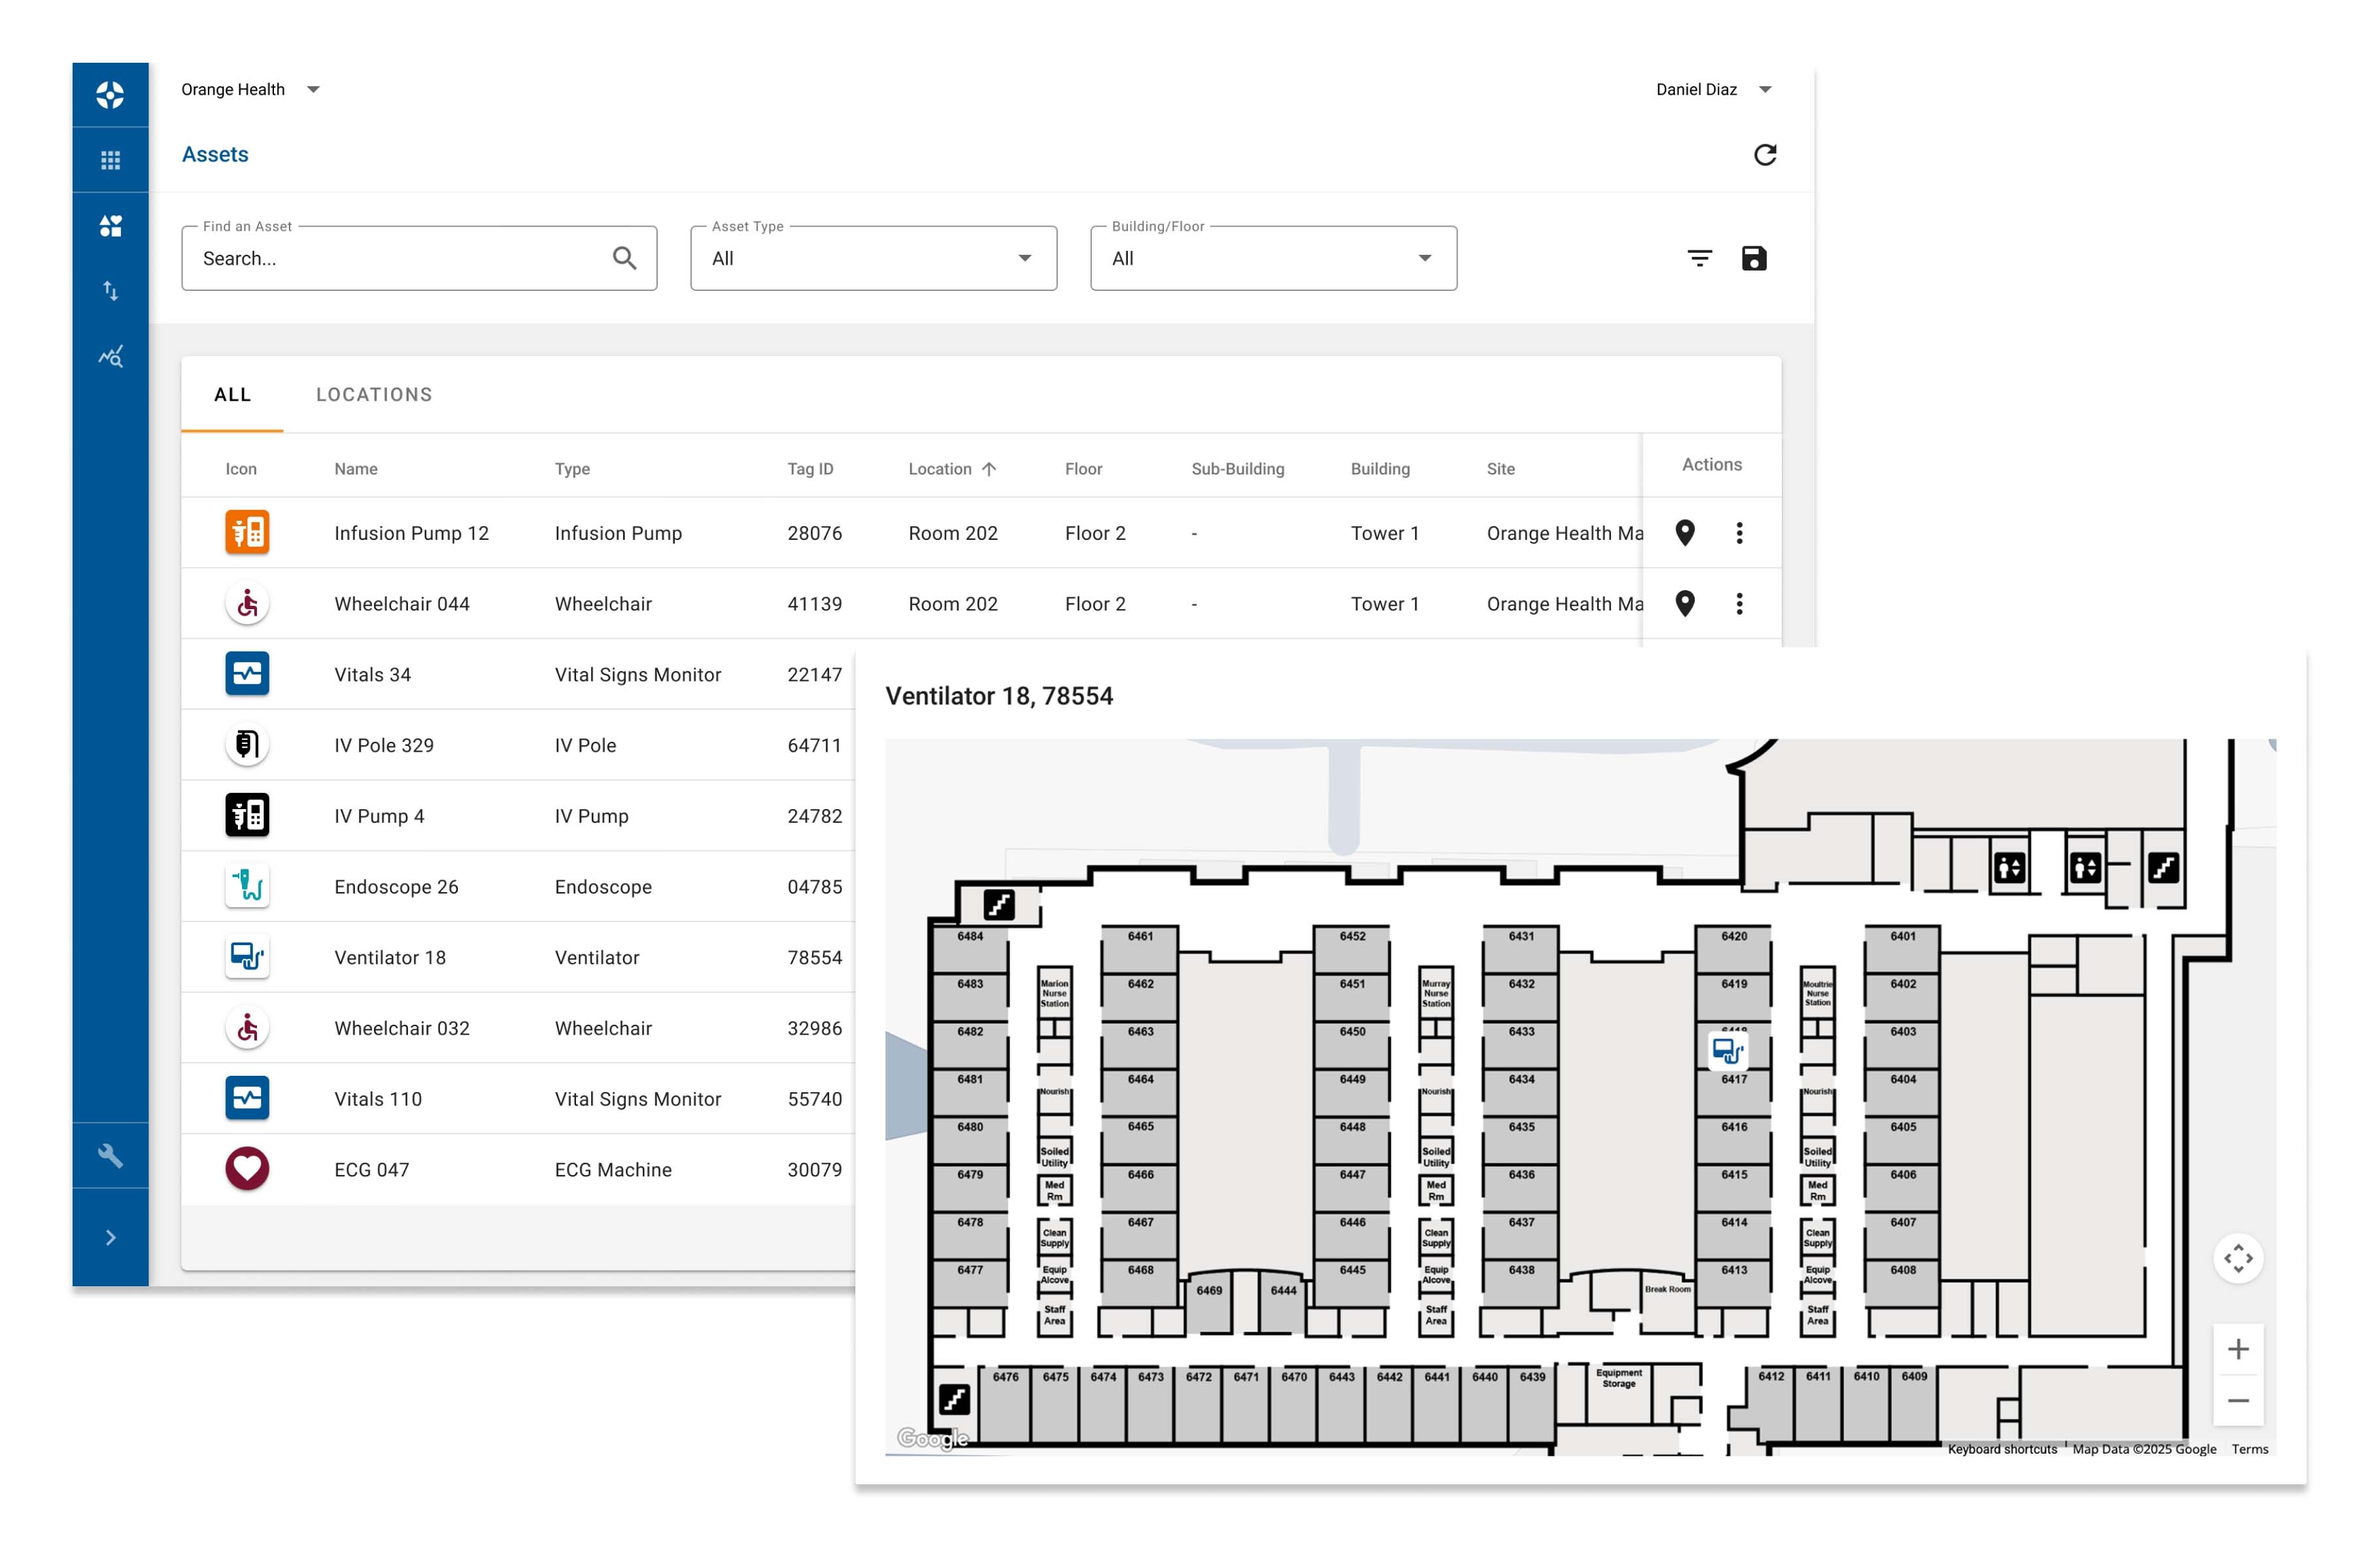Open the filter list icon
This screenshot has height=1549, width=2380.
click(1699, 259)
